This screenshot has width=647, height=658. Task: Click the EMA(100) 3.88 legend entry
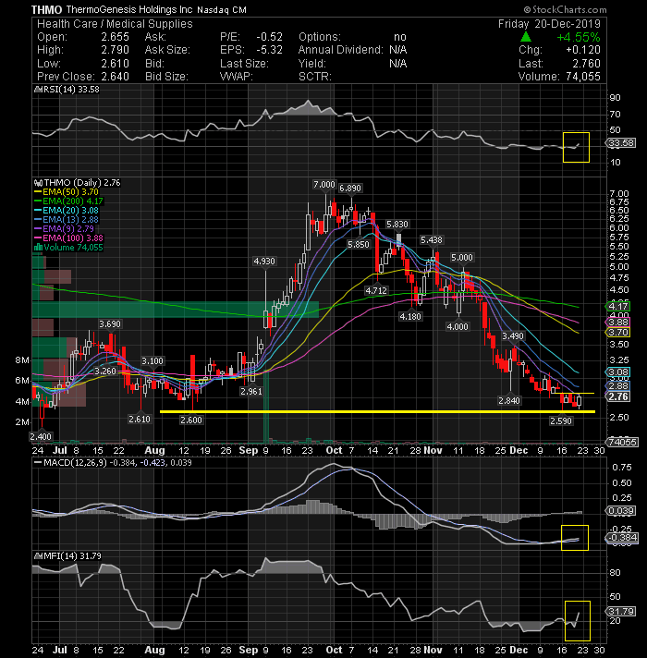(68, 238)
